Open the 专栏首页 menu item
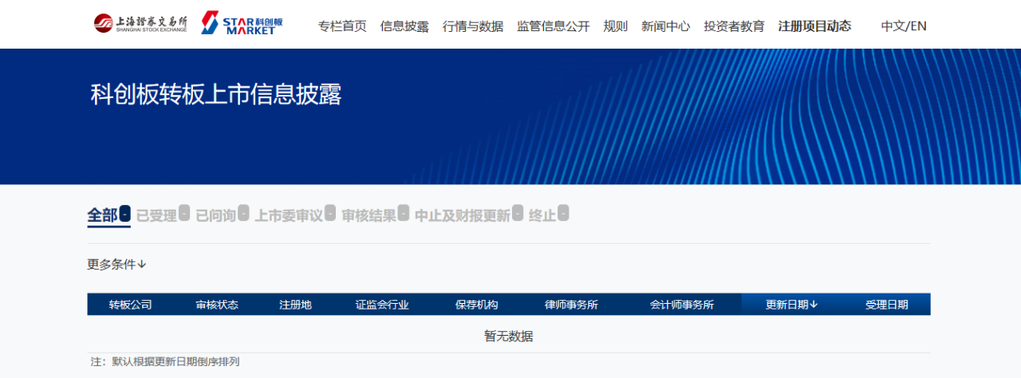 tap(342, 26)
